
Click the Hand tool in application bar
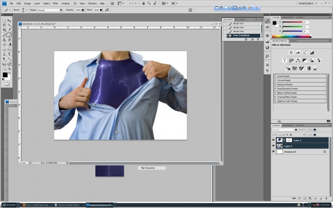pos(143,3)
